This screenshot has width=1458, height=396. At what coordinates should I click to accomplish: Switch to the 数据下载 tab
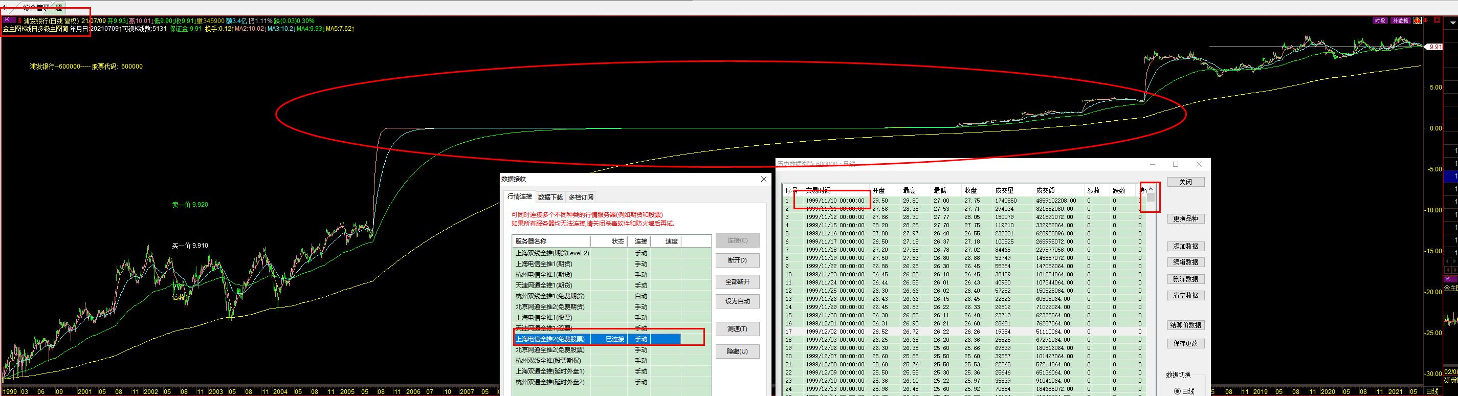point(550,197)
